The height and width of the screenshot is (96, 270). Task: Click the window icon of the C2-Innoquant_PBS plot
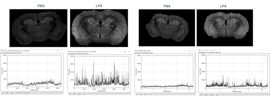pyautogui.click(x=1, y=51)
